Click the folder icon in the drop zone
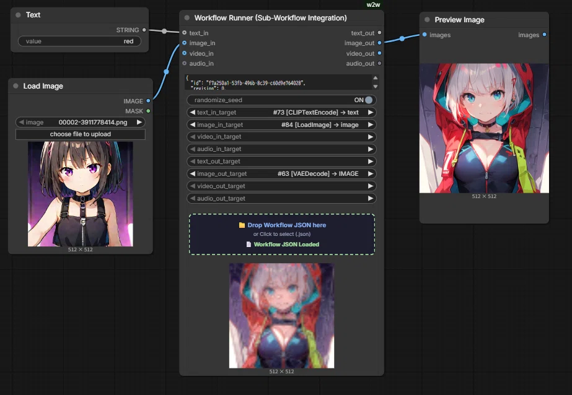Image resolution: width=572 pixels, height=395 pixels. point(242,225)
